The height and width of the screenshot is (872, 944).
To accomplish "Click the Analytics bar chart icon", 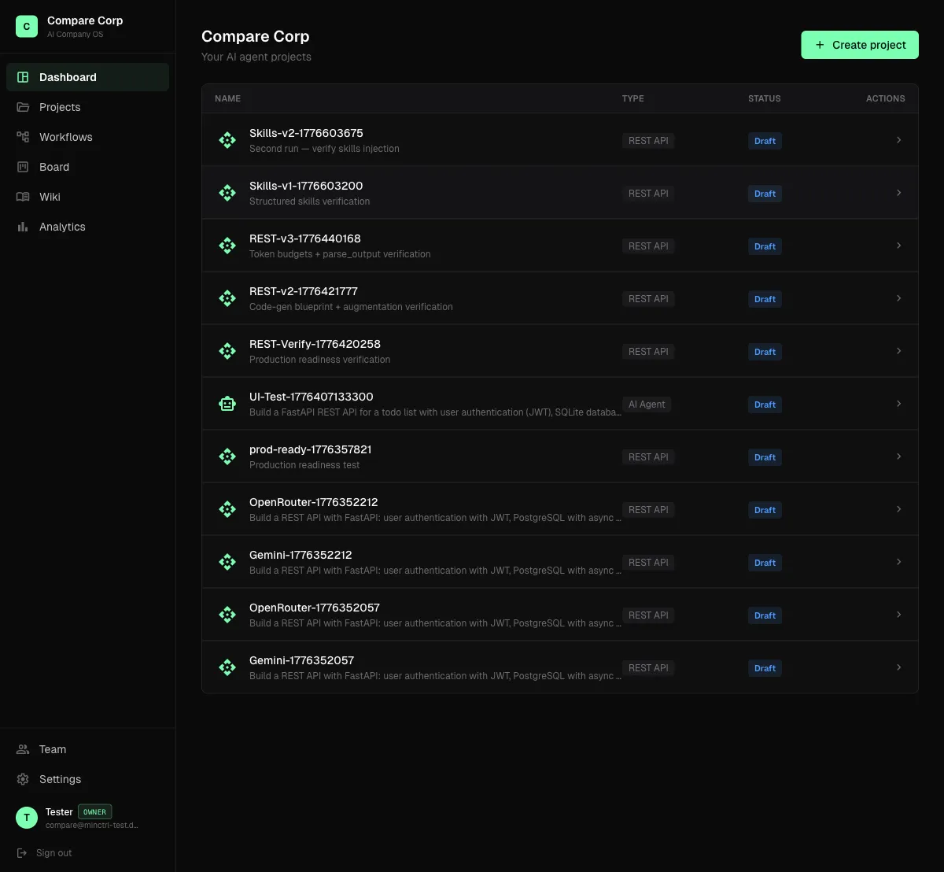I will point(23,227).
